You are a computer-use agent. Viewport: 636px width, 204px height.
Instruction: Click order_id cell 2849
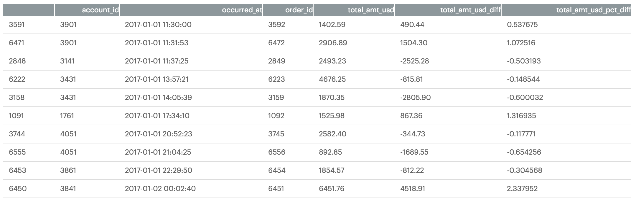pos(276,61)
